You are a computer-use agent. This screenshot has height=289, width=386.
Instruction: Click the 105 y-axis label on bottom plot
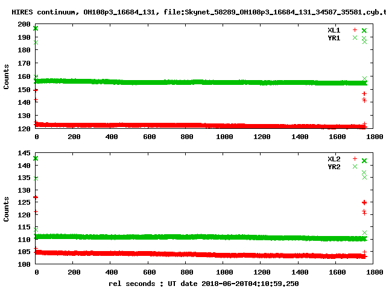coord(24,252)
